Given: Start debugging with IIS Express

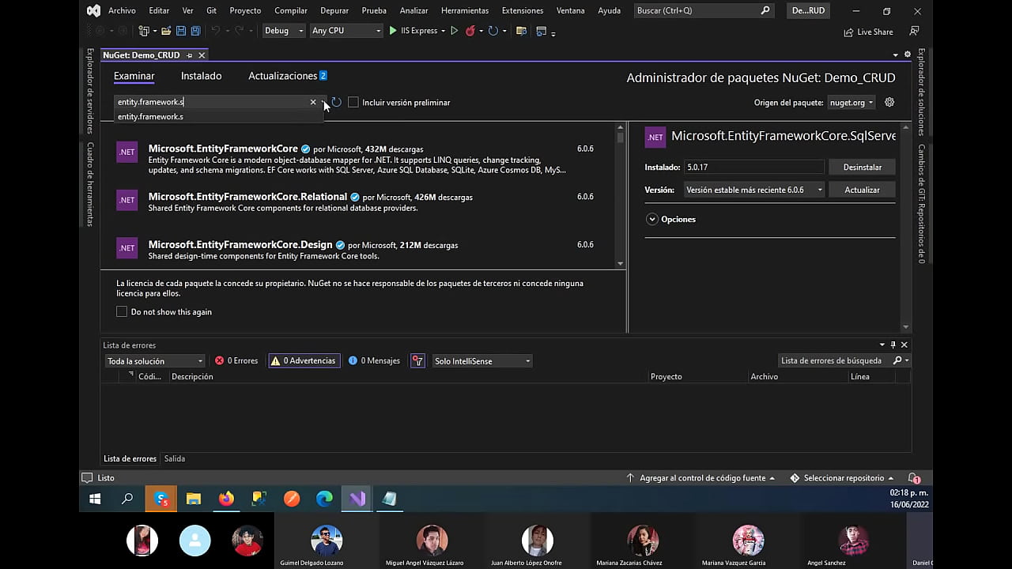Looking at the screenshot, I should (393, 30).
